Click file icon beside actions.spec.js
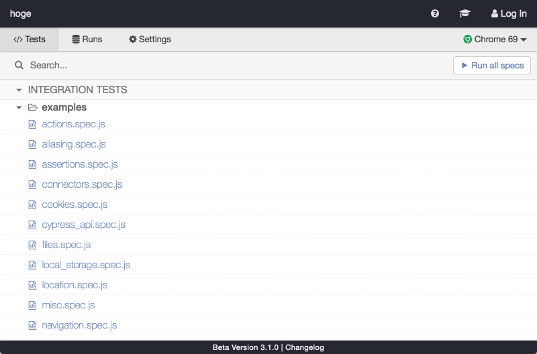This screenshot has height=354, width=537. click(x=32, y=124)
